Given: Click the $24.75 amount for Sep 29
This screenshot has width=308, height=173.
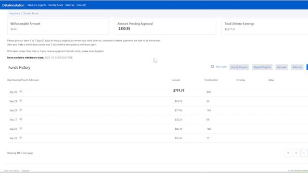Looking at the screenshot, I should (179, 101).
